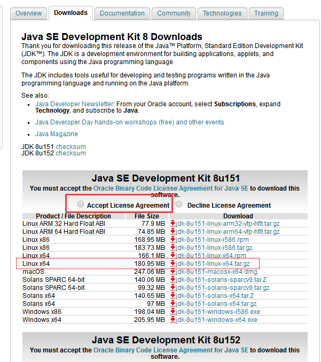Viewport: 321px width, 362px height.
Task: Select Decline License Agreement radio button
Action: click(x=179, y=204)
